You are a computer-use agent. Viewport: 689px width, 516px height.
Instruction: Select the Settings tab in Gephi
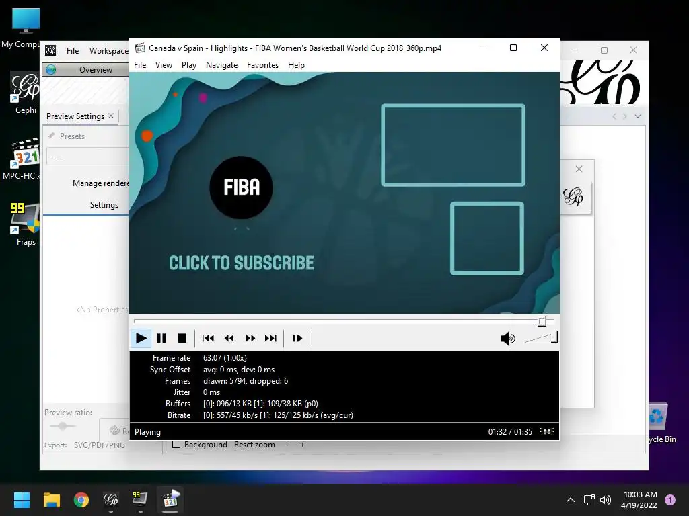tap(104, 204)
